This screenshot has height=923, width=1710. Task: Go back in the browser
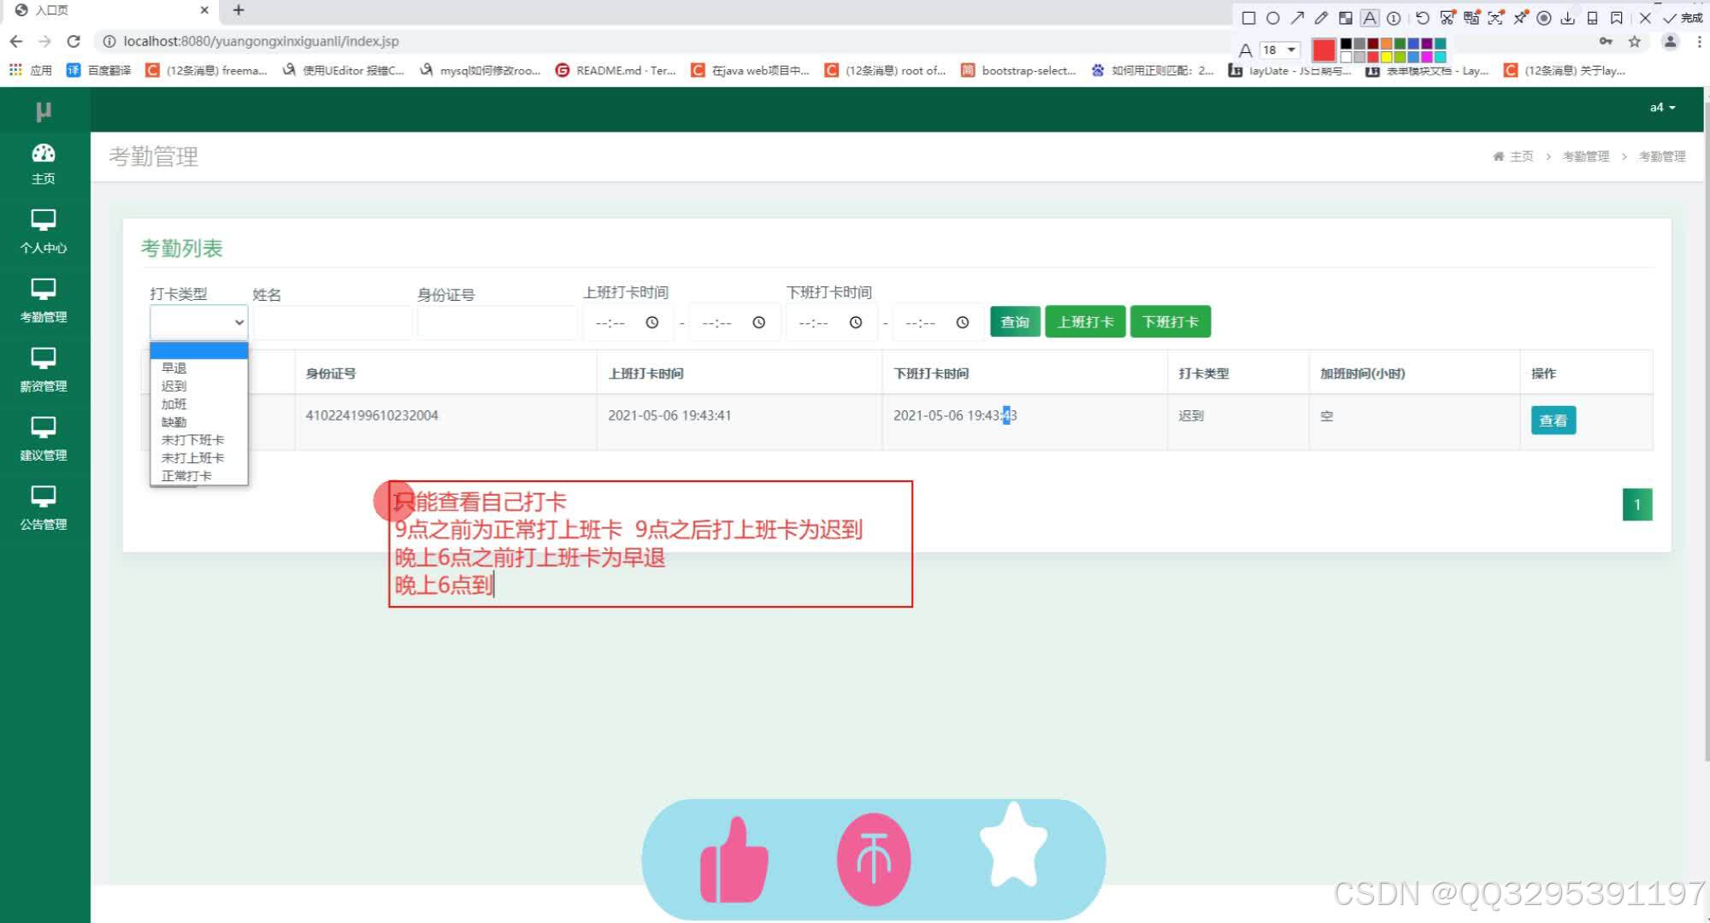pyautogui.click(x=16, y=41)
